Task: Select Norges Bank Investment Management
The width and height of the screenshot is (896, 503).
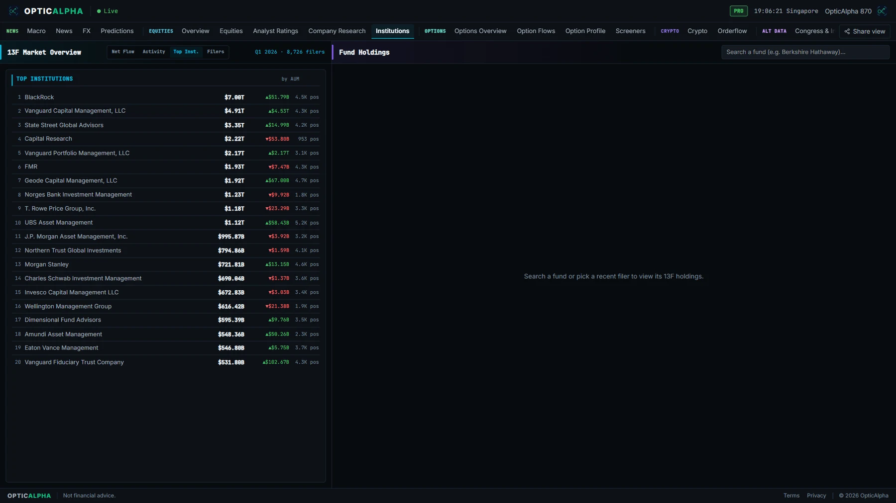Action: point(166,194)
